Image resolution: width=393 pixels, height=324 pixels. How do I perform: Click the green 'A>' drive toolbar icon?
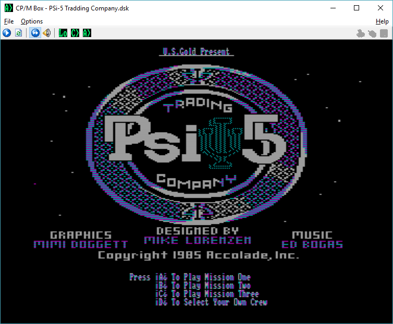(x=87, y=33)
